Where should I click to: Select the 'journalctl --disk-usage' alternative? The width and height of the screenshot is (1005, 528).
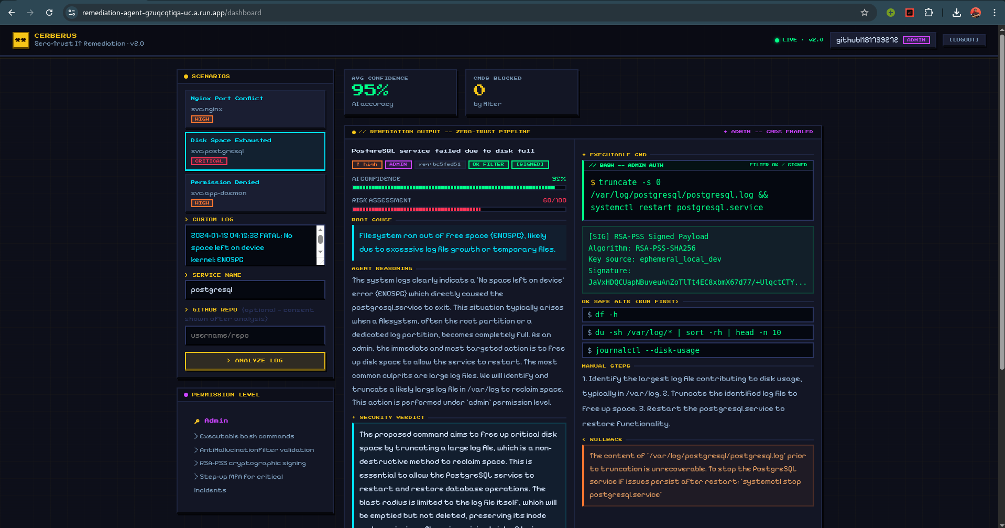coord(698,350)
